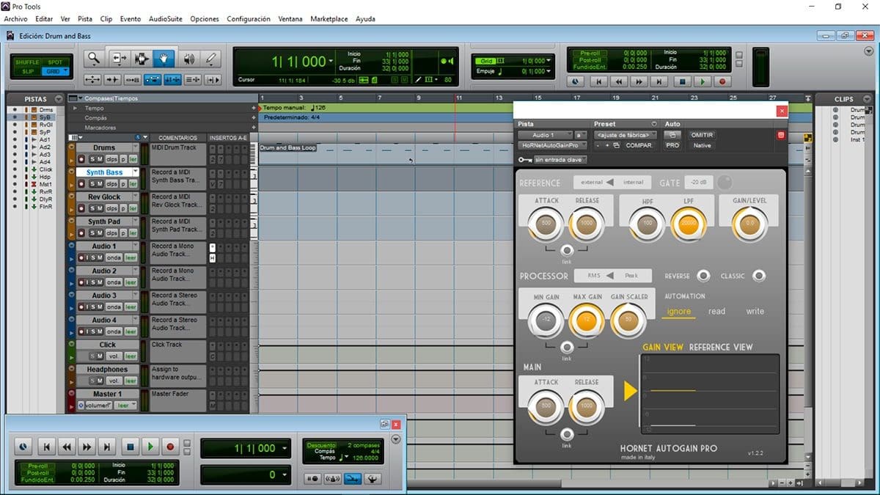Select the Pencil tool
Screen dimensions: 880x495
point(211,59)
